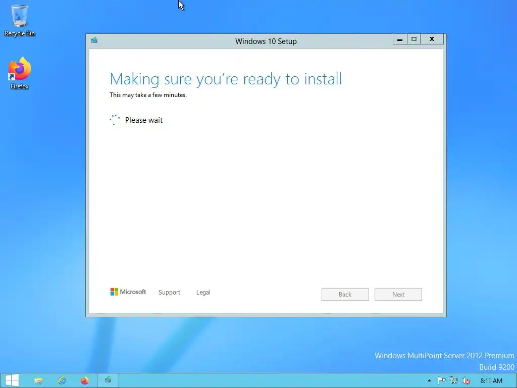Click the Next button

[x=398, y=295]
